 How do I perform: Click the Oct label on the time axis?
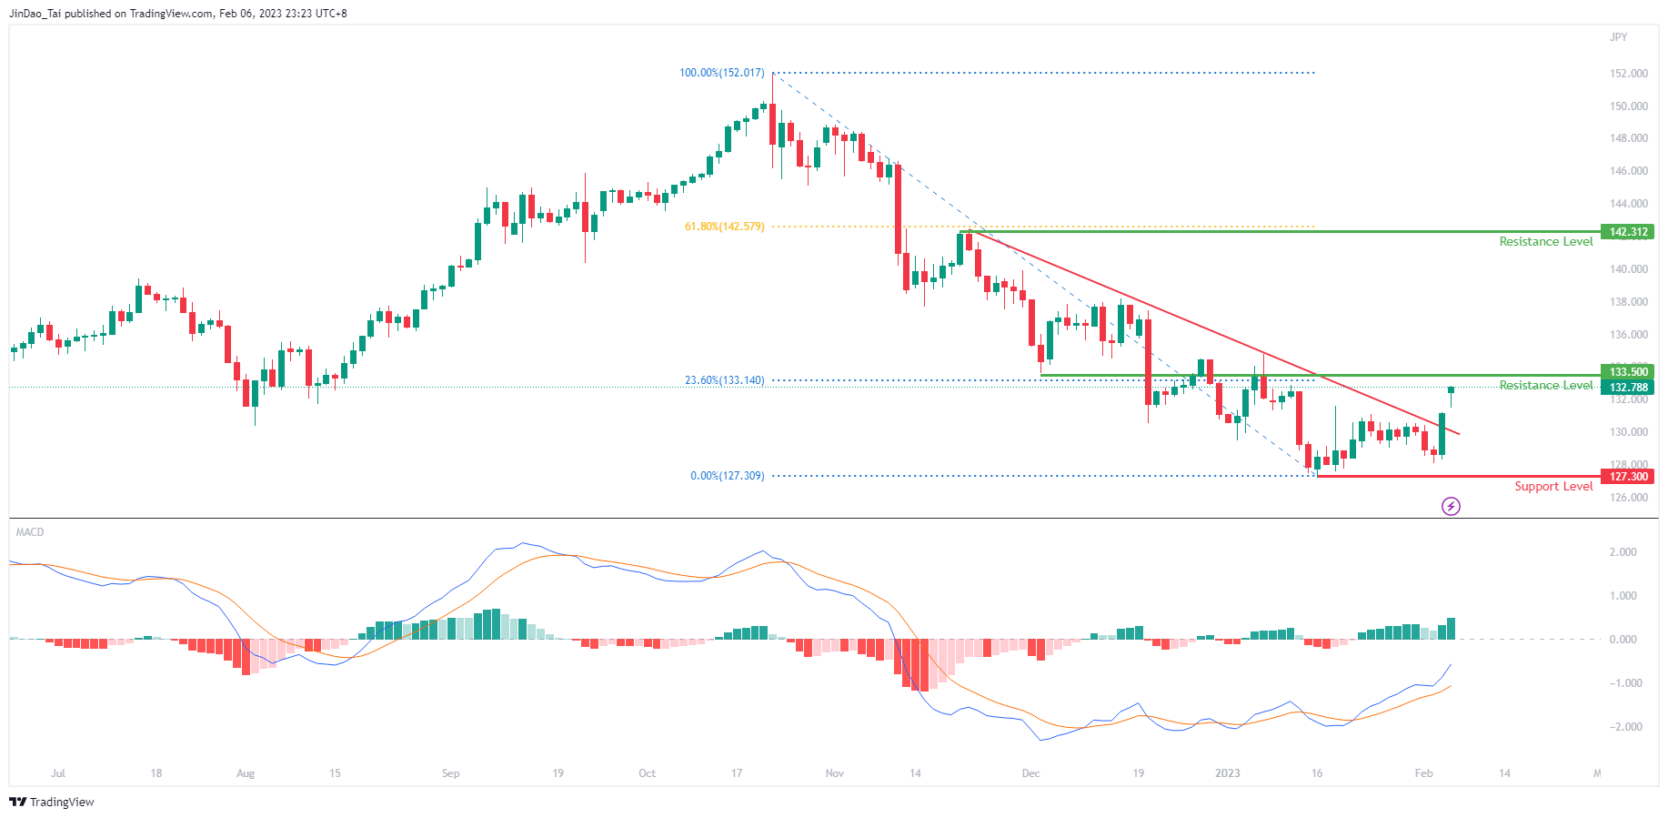[x=647, y=773]
